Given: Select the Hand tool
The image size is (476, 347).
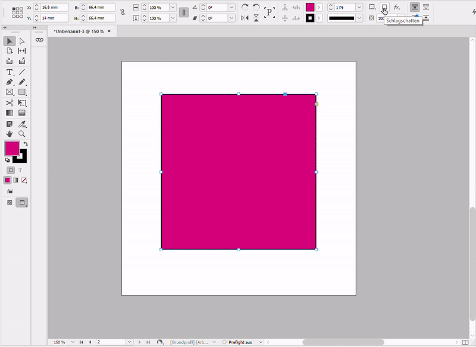Looking at the screenshot, I should [10, 134].
